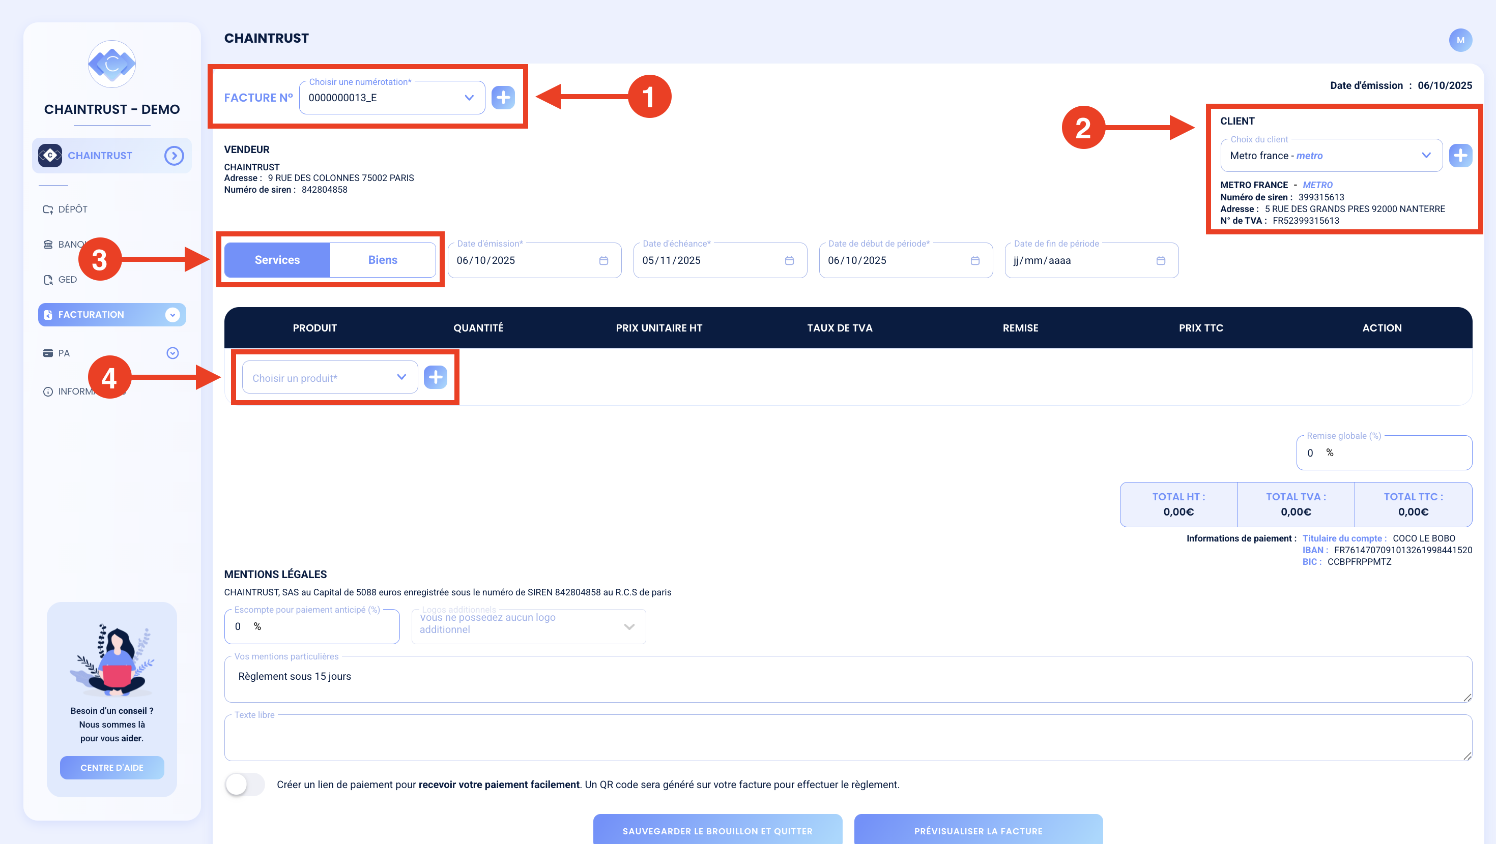Select the CHAINTRUST company entry in sidebar
Screen dimensions: 1496x844
click(112, 156)
